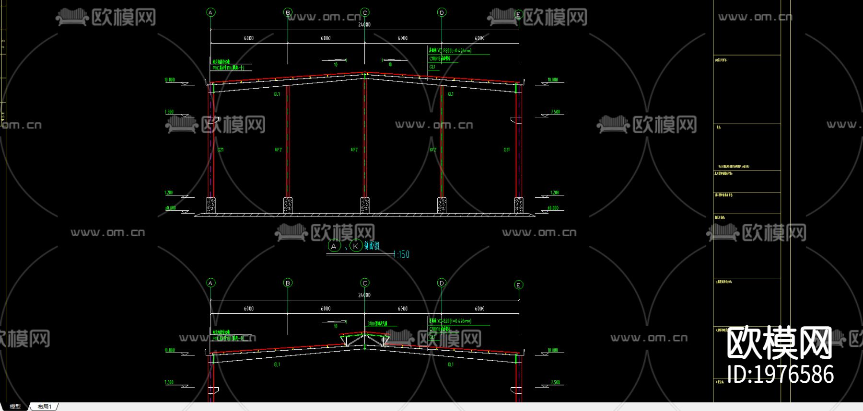Image resolution: width=863 pixels, height=411 pixels.
Task: Select the PVC downpipe note in upper section
Action: [228, 68]
